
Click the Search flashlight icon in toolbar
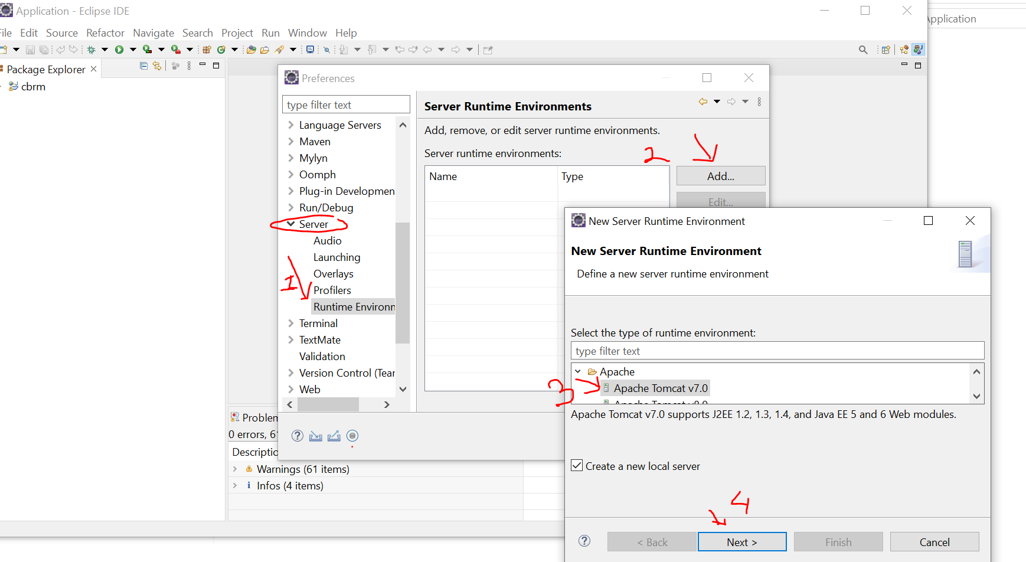pyautogui.click(x=279, y=50)
